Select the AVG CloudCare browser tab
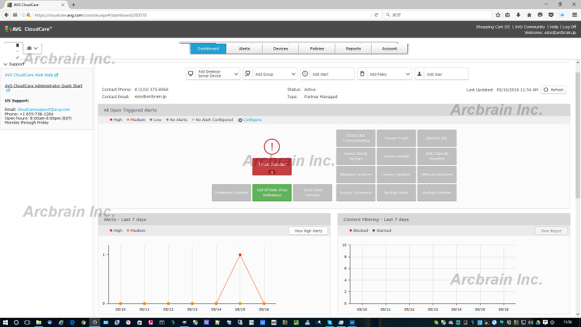 click(x=35, y=5)
